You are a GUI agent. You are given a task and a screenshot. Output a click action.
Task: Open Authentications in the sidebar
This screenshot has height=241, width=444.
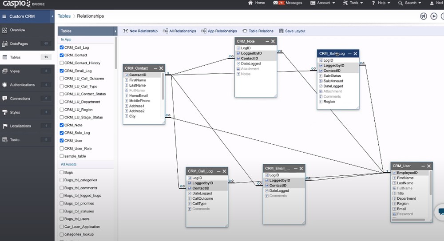(22, 85)
